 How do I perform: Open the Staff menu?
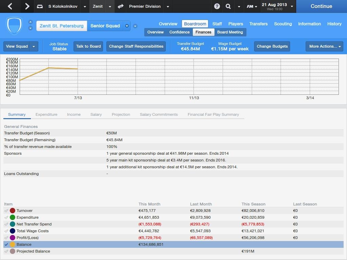[217, 24]
